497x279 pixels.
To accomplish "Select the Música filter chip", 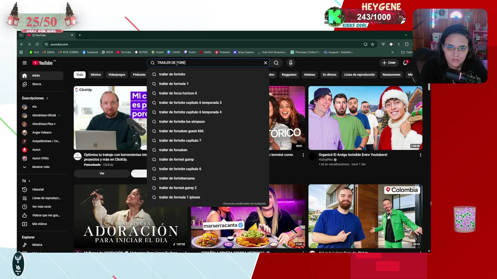I will click(x=96, y=75).
